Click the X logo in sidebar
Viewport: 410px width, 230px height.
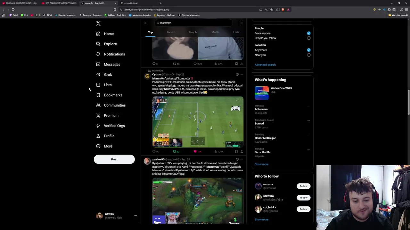[x=98, y=23]
